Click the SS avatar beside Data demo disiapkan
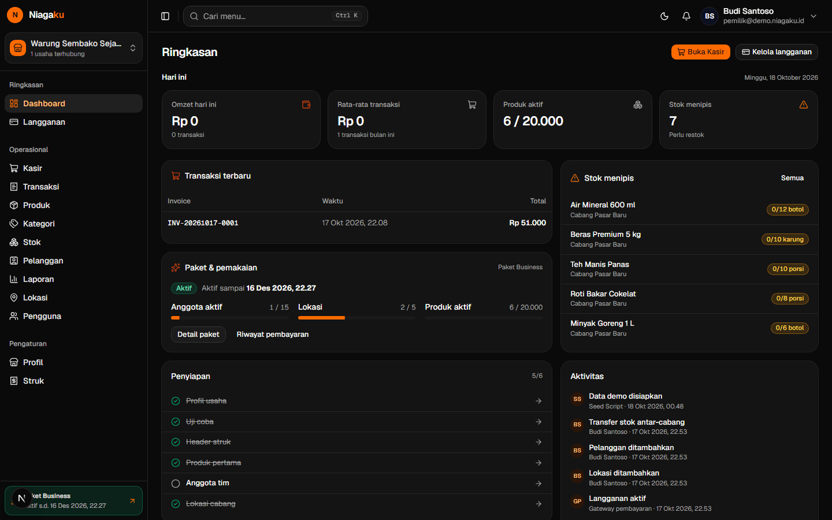Screen dimensions: 832x520 (577, 399)
